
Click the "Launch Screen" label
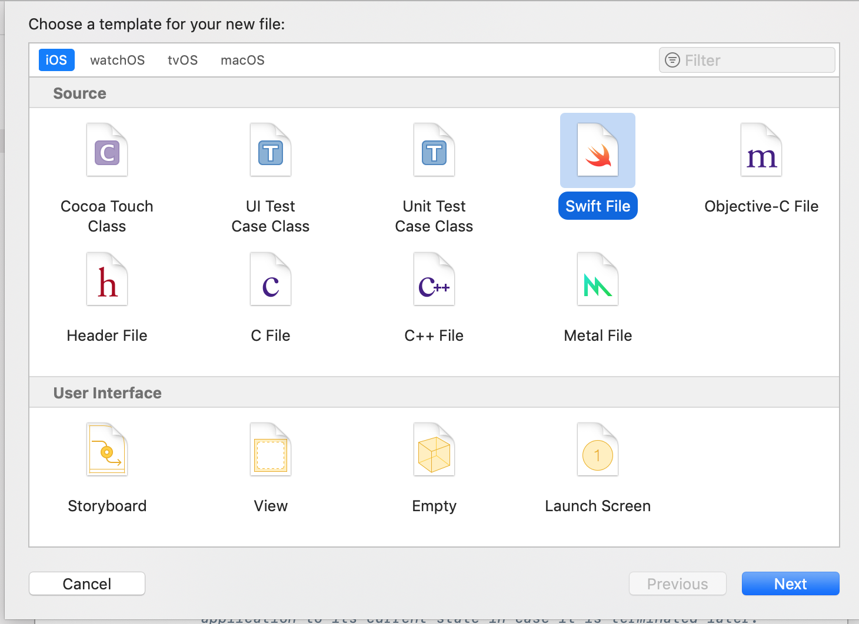[598, 506]
